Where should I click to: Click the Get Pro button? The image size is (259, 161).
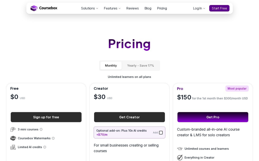point(213,117)
